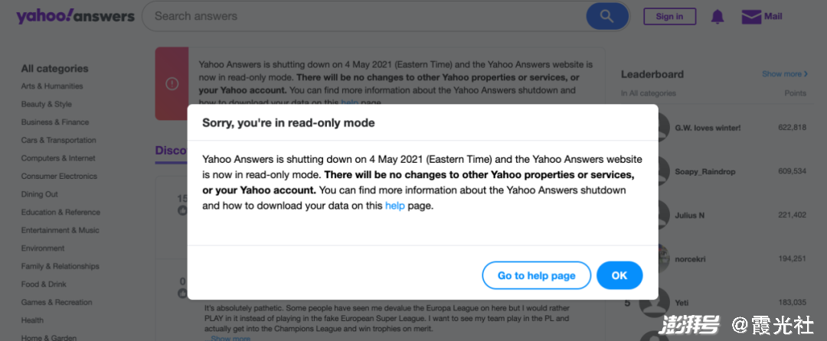Screen dimensions: 827x341
Task: Click the Yahoo Answers logo
Action: coord(75,16)
